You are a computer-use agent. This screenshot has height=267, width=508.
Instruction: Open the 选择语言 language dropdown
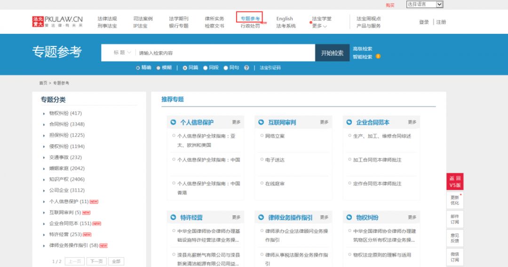point(424,4)
